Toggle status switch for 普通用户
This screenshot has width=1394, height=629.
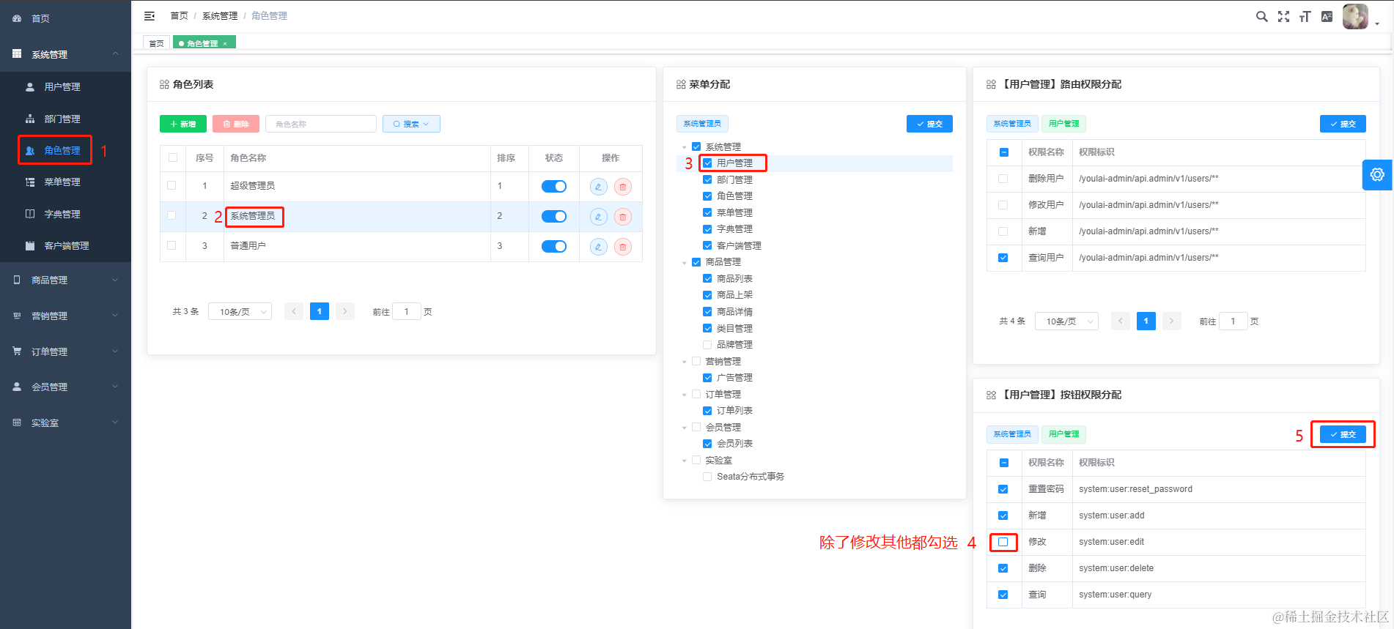pyautogui.click(x=553, y=246)
